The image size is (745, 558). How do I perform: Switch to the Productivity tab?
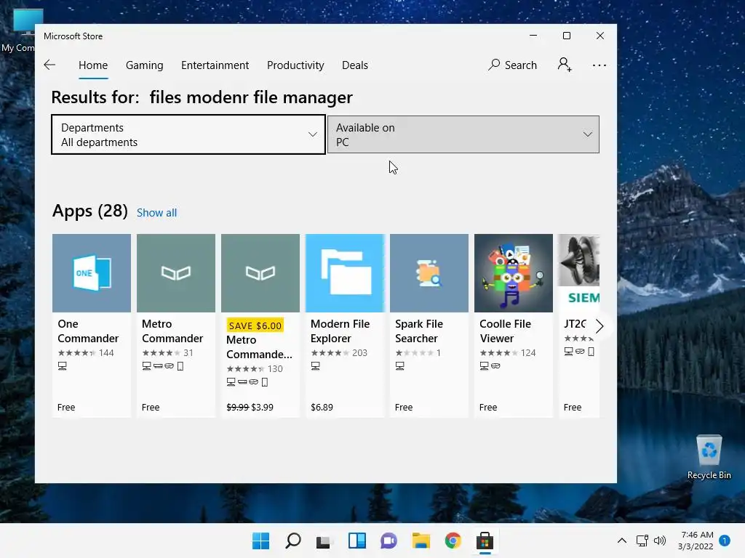tap(295, 65)
